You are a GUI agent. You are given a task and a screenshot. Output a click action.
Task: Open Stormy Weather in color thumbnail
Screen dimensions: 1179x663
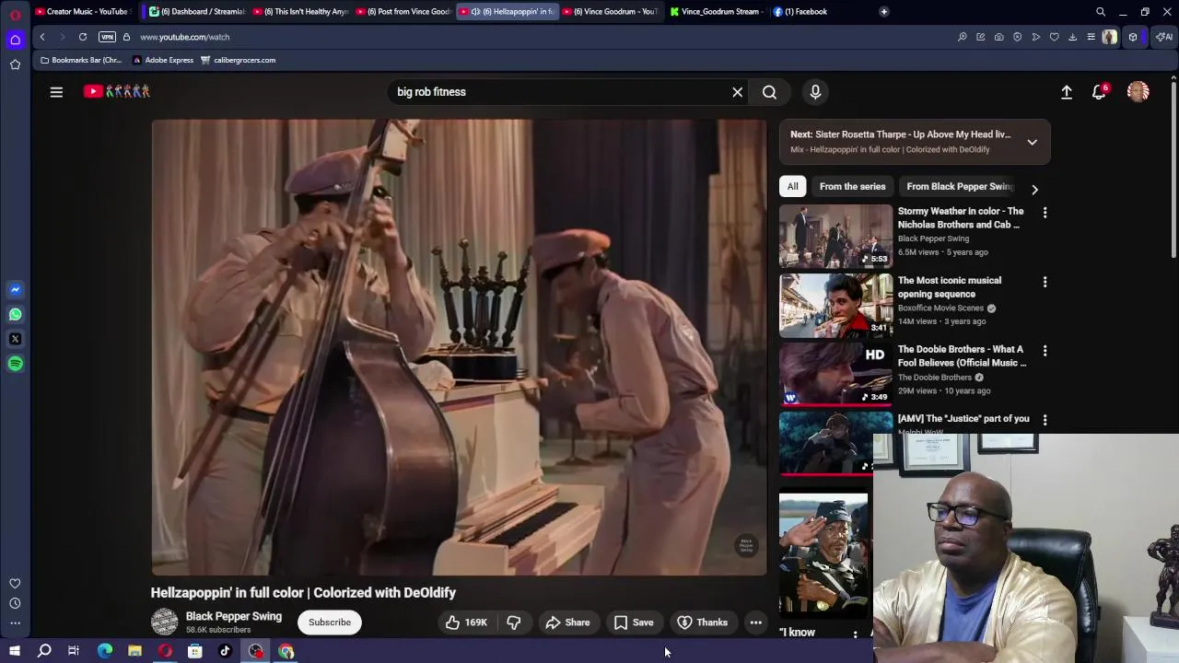[835, 236]
